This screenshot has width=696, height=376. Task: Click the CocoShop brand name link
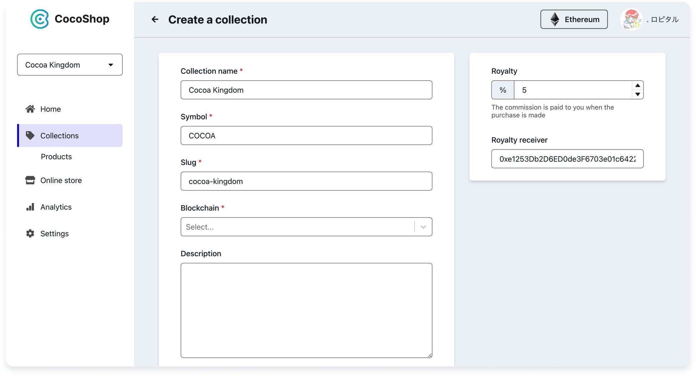click(x=82, y=19)
